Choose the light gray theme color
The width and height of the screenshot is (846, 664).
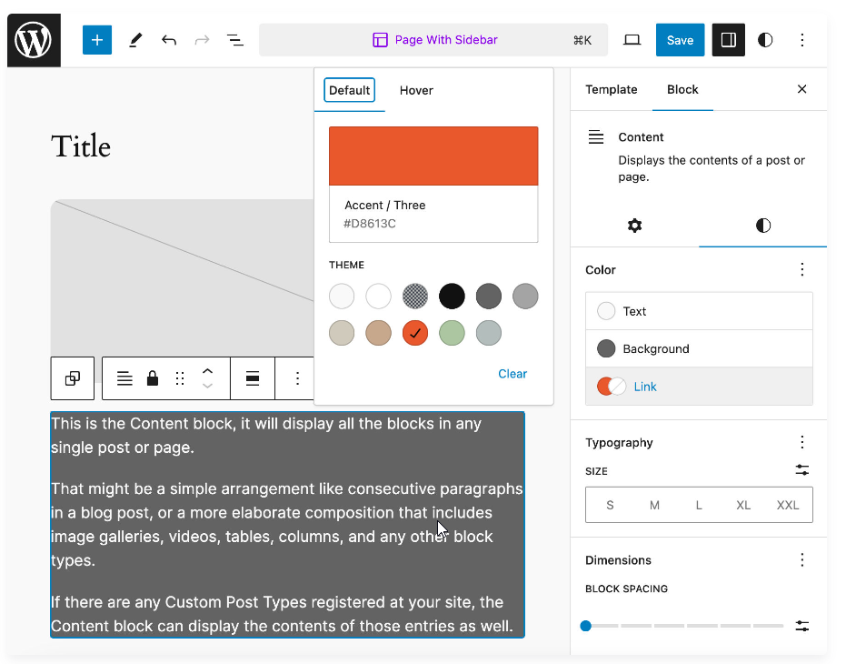tap(525, 297)
